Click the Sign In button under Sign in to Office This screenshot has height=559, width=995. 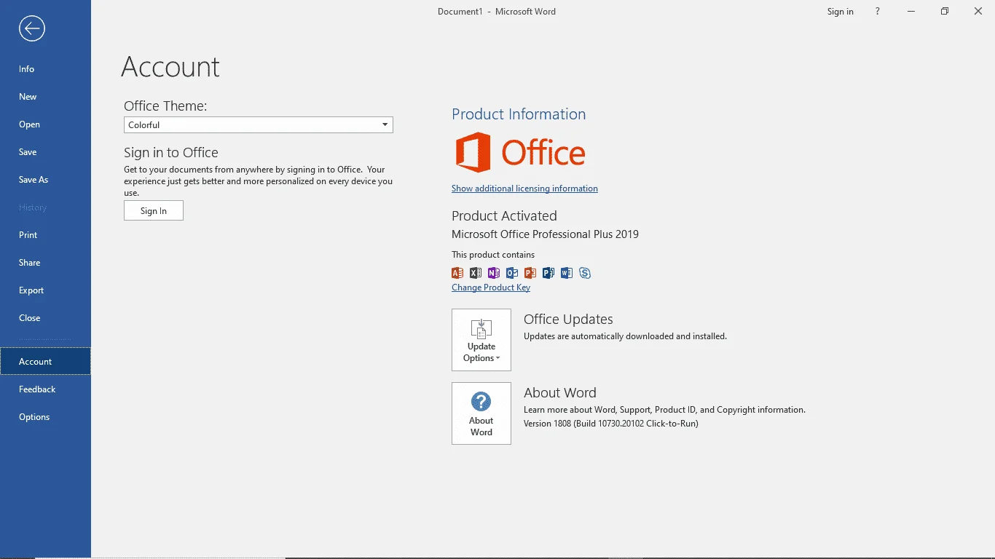154,211
